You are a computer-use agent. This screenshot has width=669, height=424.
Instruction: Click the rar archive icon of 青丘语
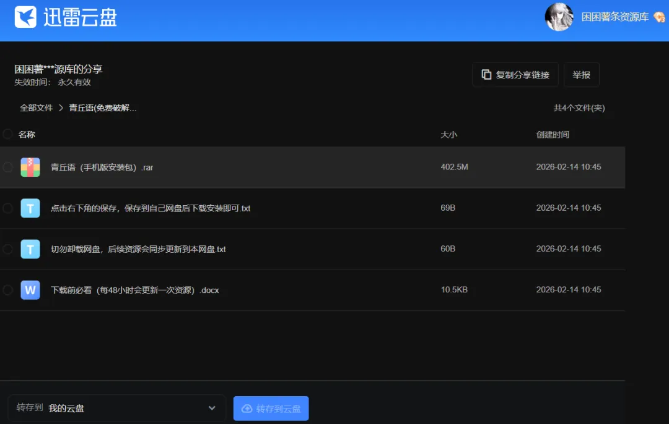30,167
